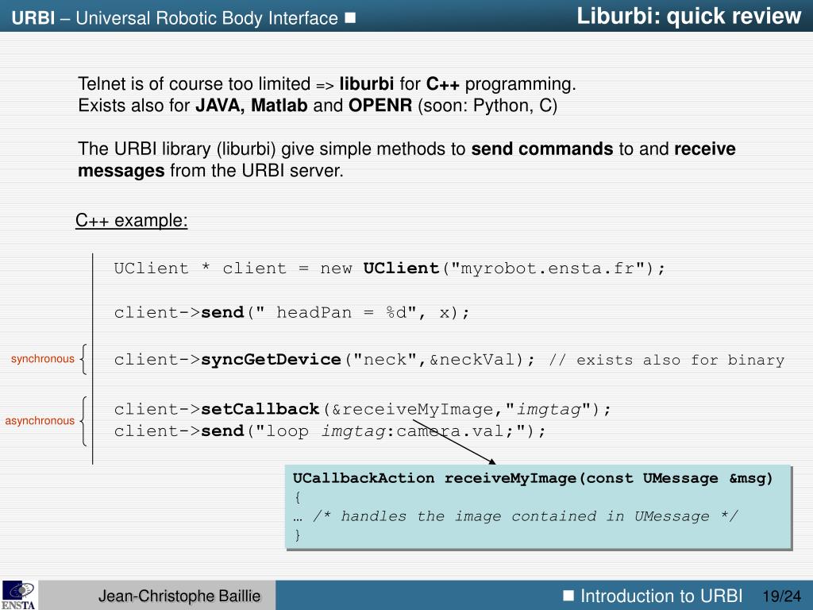The image size is (813, 610).
Task: Click the white square before Introduction to URBI
Action: tap(568, 595)
